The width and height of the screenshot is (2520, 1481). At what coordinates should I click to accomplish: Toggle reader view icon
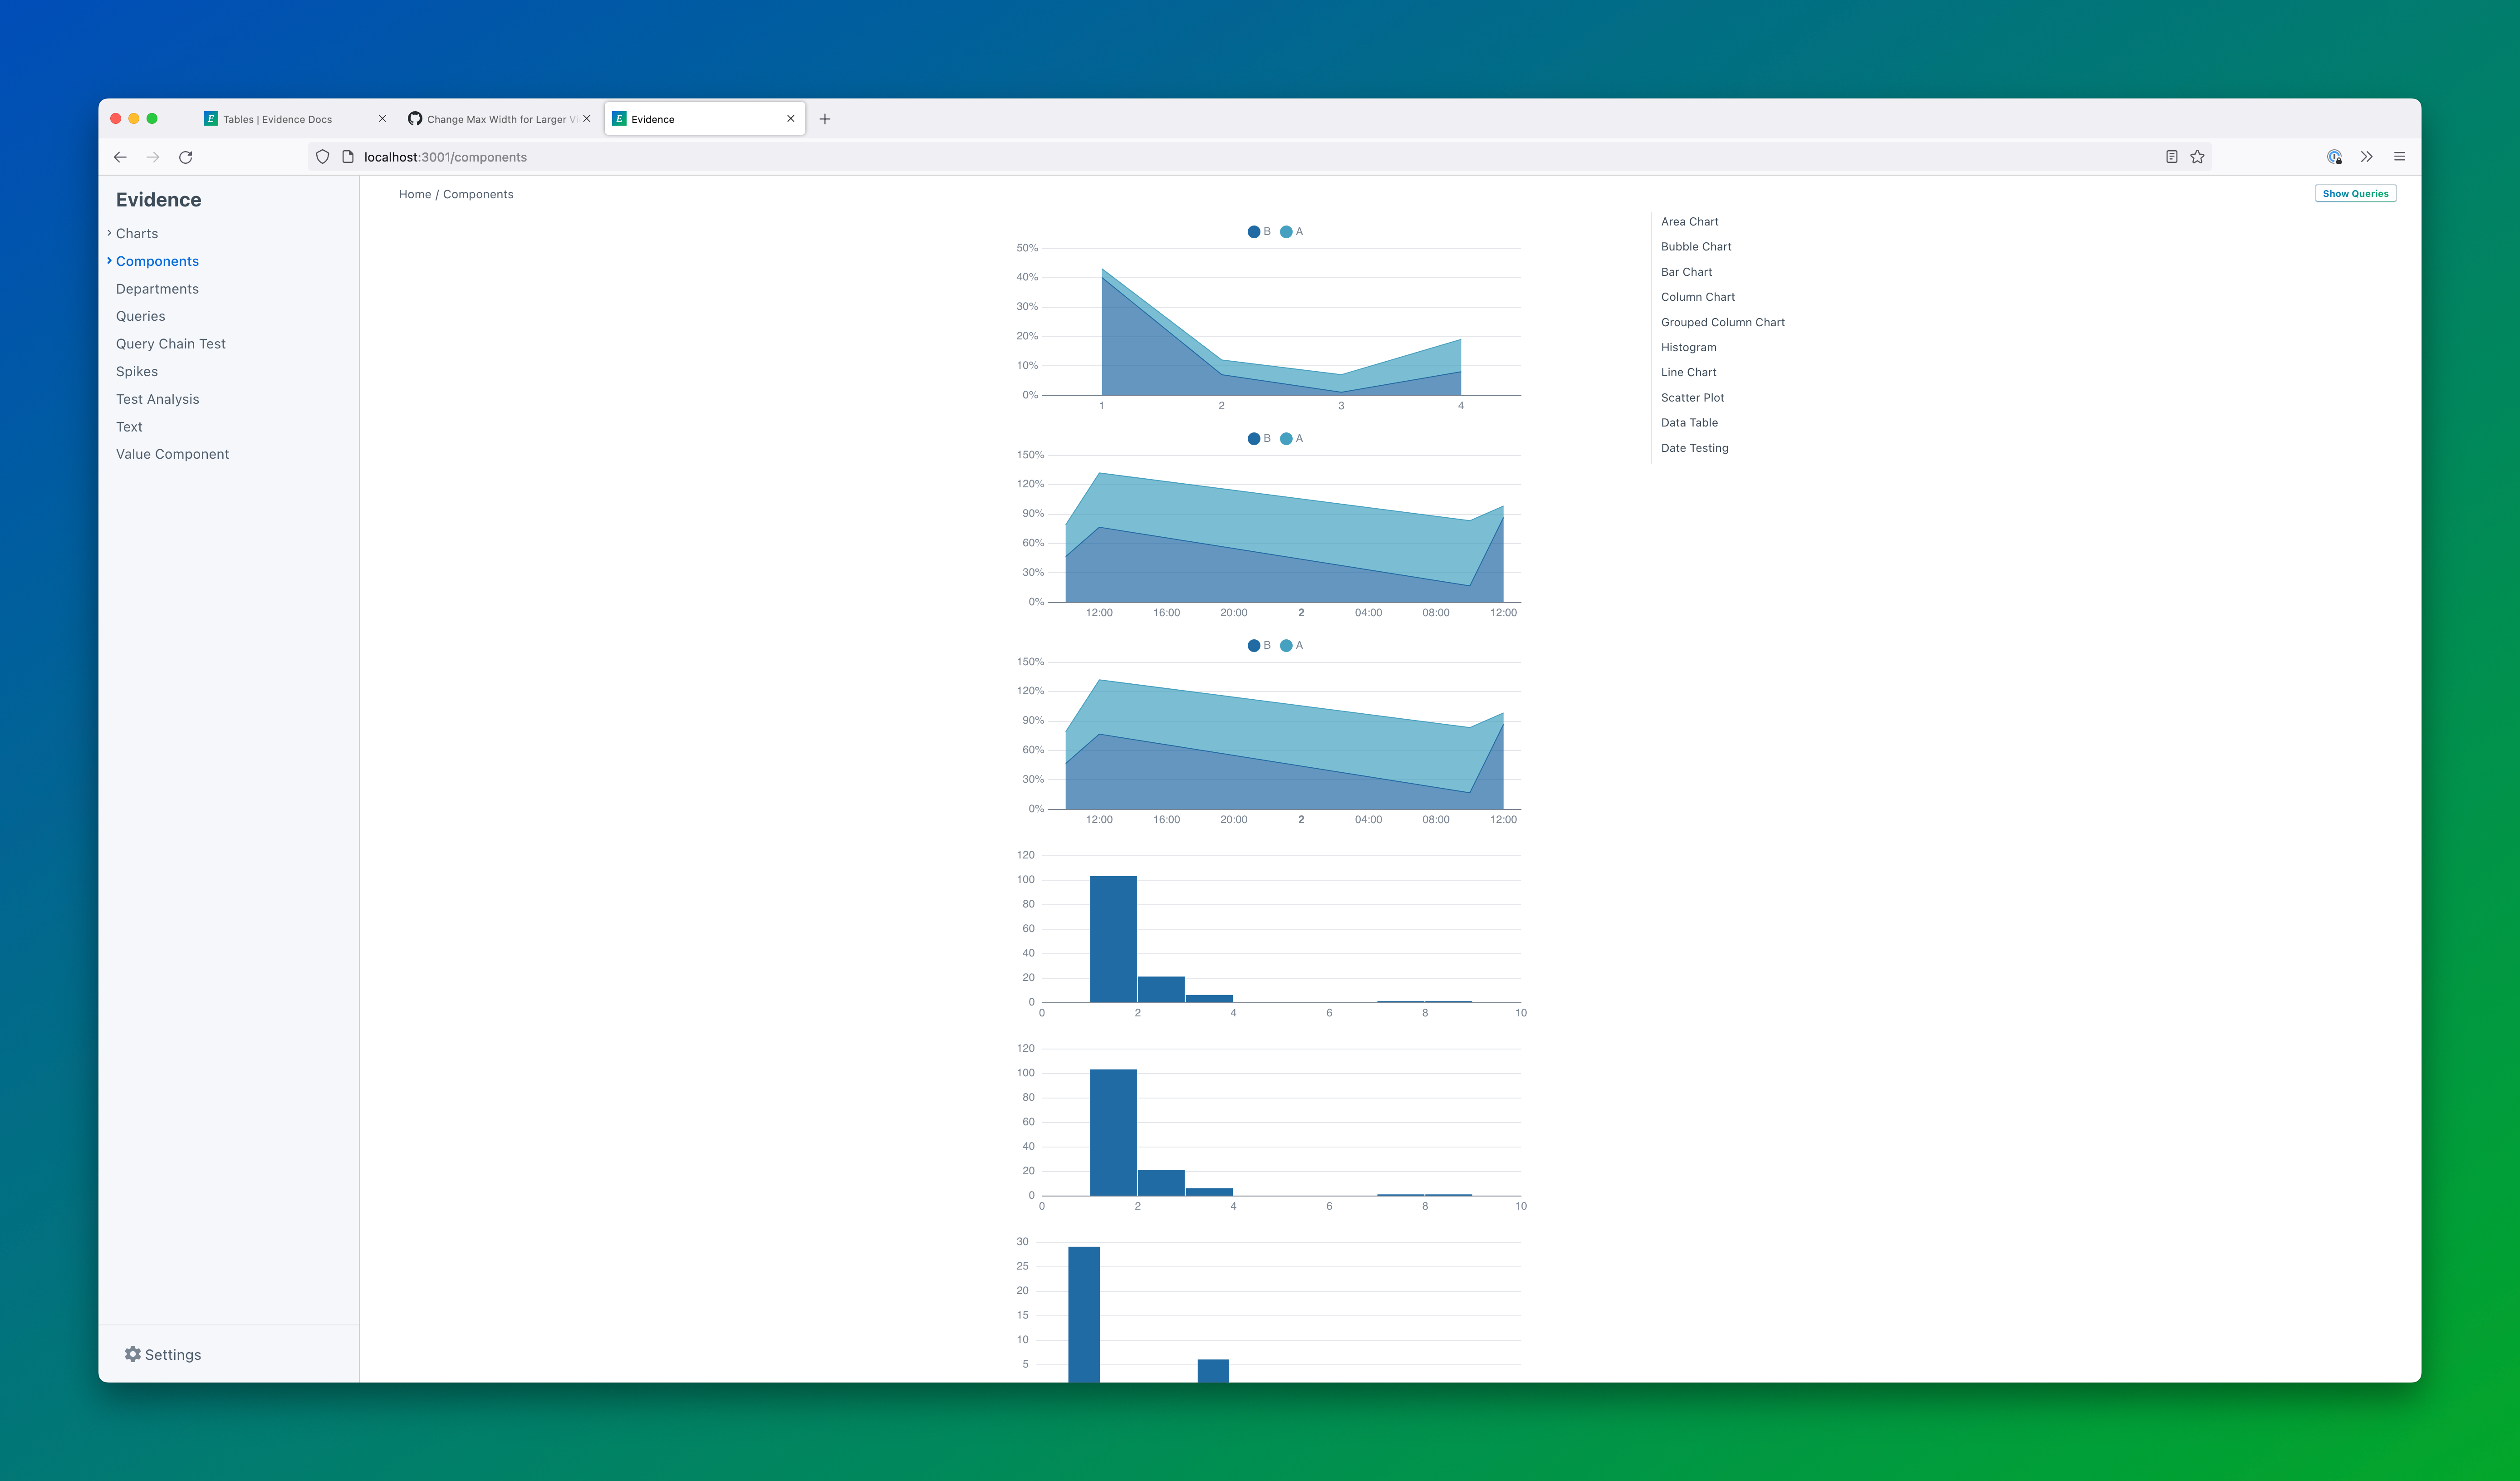click(2171, 157)
